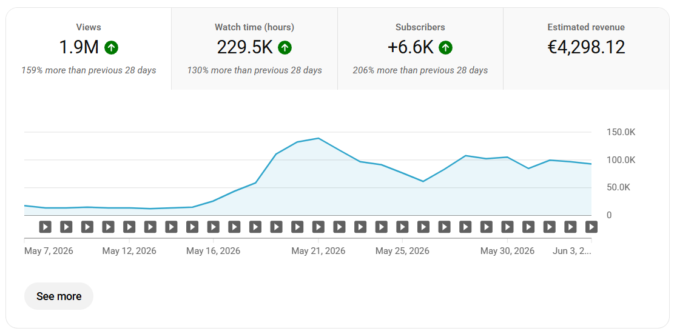Open video marker for Jun 2, just before last one
Screen dimensions: 674x334
(570, 227)
